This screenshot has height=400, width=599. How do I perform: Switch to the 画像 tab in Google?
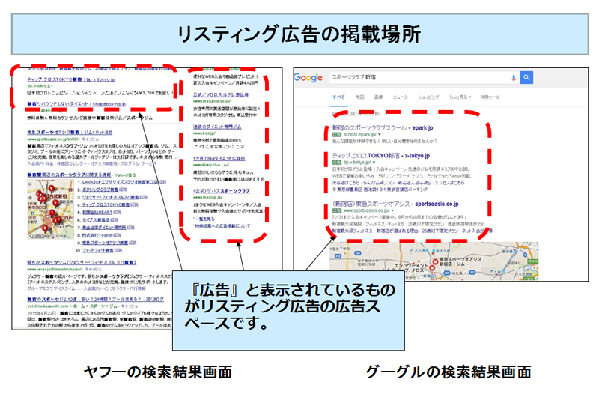[378, 97]
